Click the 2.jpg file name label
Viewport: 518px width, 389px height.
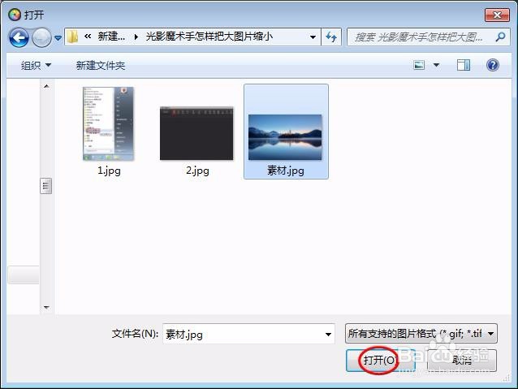pyautogui.click(x=197, y=171)
